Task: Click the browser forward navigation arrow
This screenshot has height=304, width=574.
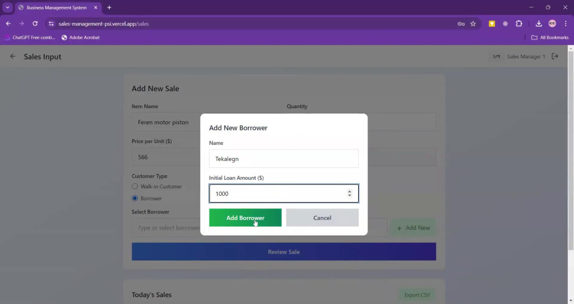Action: pyautogui.click(x=22, y=23)
